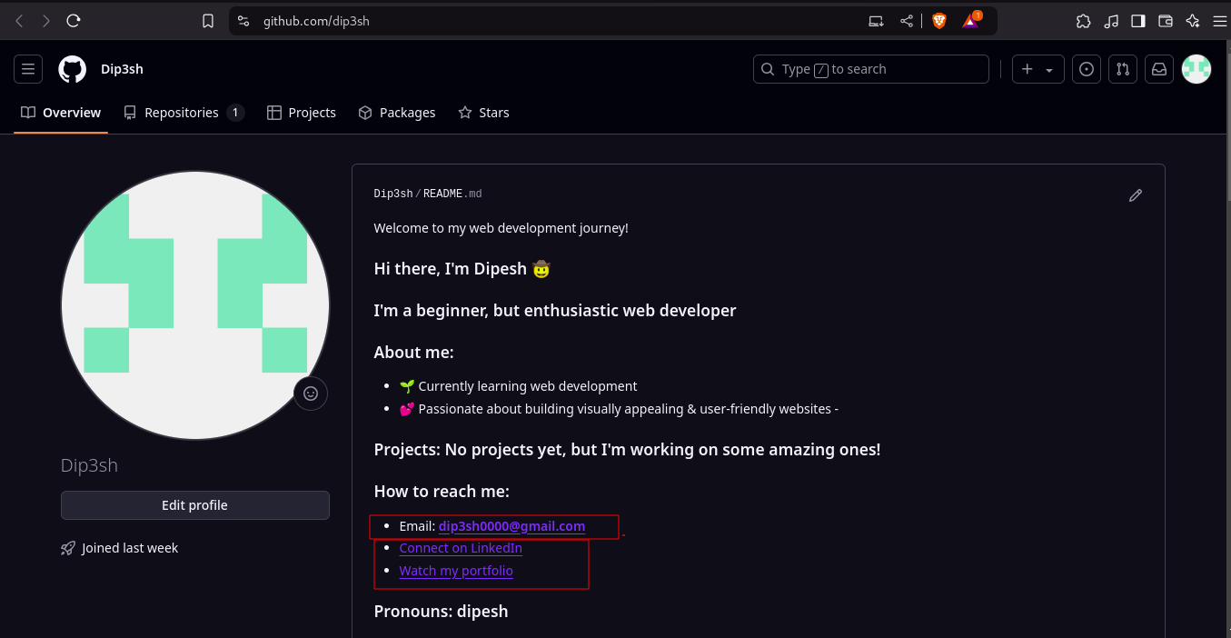Open Brave Shields panel
This screenshot has height=638, width=1231.
[938, 20]
